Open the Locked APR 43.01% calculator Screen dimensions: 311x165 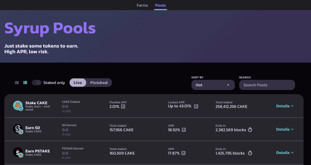coord(196,106)
